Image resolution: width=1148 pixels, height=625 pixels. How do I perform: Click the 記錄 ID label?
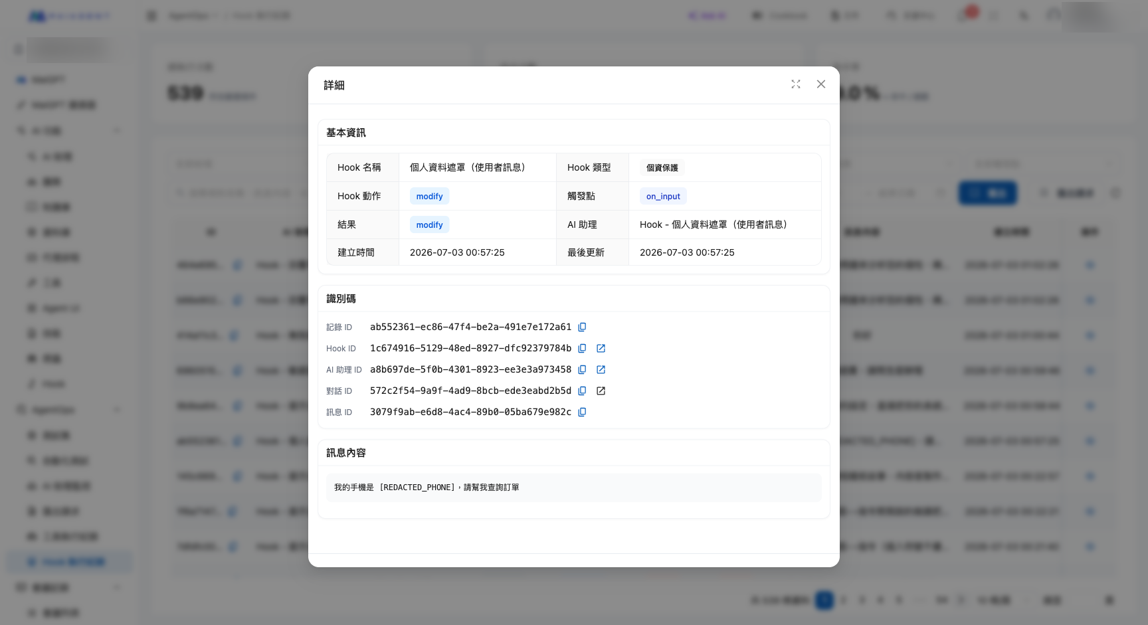[339, 327]
